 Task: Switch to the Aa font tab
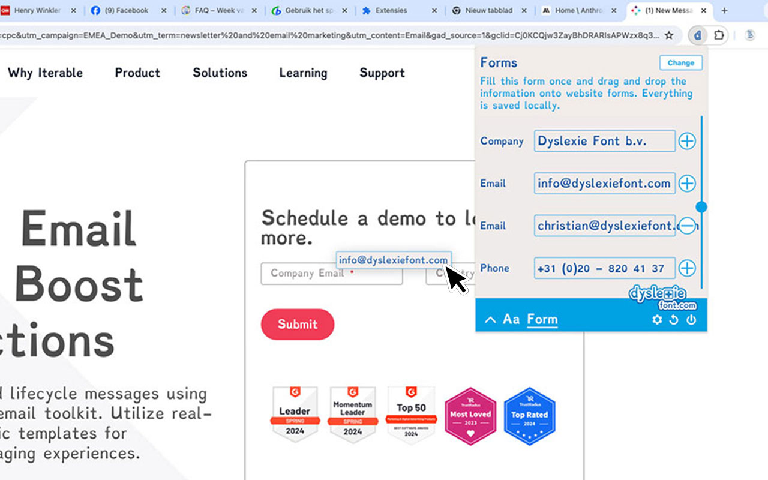point(511,319)
